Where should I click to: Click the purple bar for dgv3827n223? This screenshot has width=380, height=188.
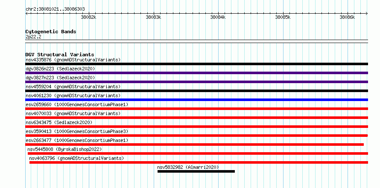click(196, 82)
